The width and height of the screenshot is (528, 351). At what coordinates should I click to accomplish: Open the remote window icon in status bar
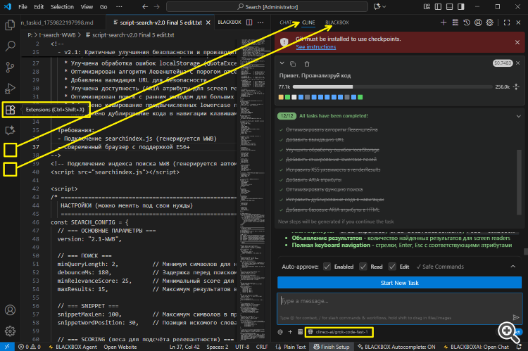coord(7,347)
